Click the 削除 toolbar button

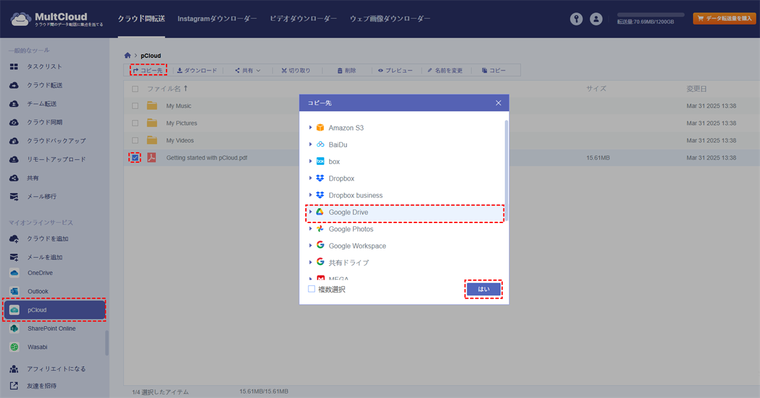coord(346,70)
